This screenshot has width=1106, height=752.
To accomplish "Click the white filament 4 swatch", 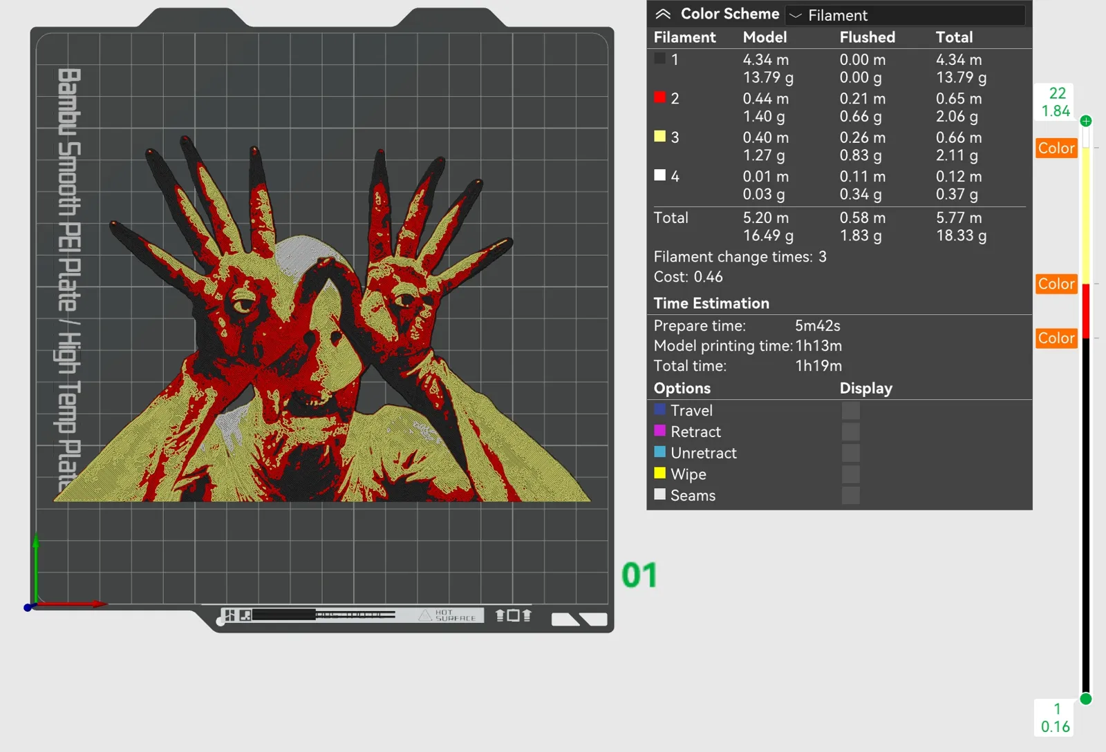I will click(x=660, y=175).
